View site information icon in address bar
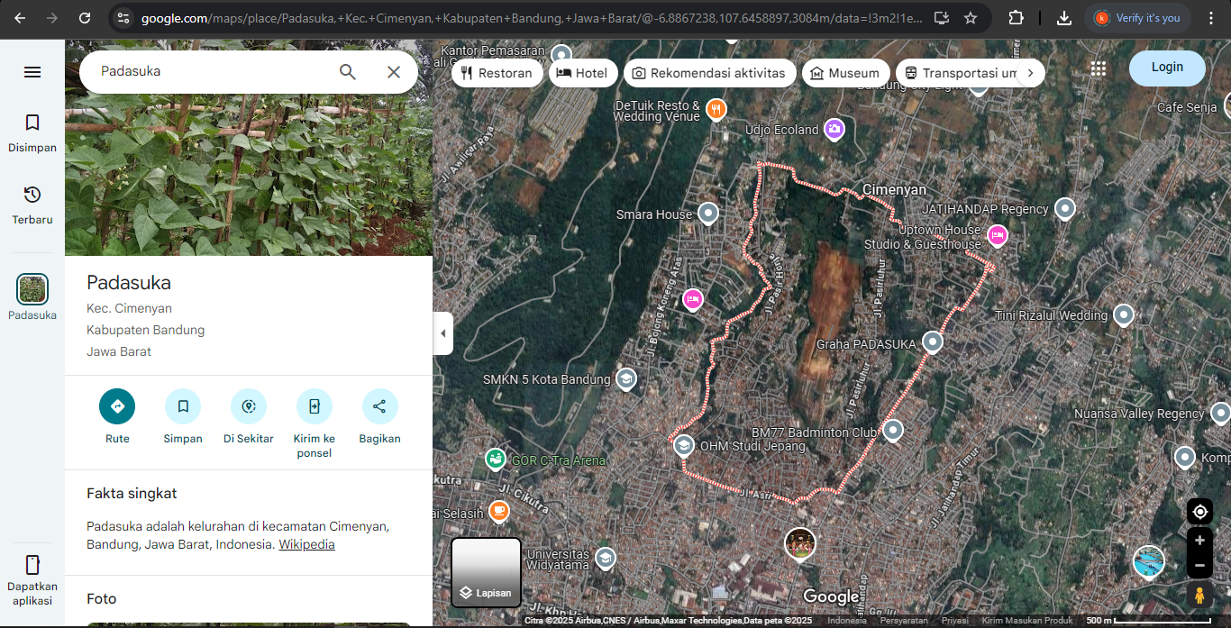Viewport: 1231px width, 628px height. point(123,18)
